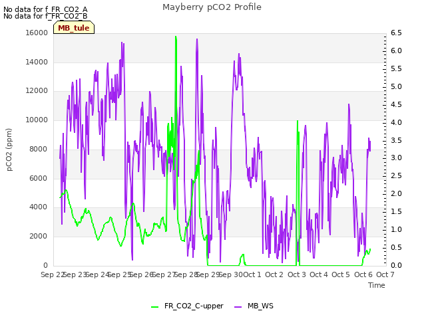This screenshot has width=426, height=319.
Task: Click the Oct 4 date label
Action: pyautogui.click(x=319, y=274)
